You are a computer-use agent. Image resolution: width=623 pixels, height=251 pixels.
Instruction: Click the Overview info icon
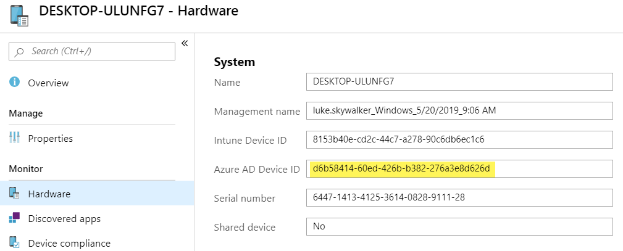[x=15, y=83]
